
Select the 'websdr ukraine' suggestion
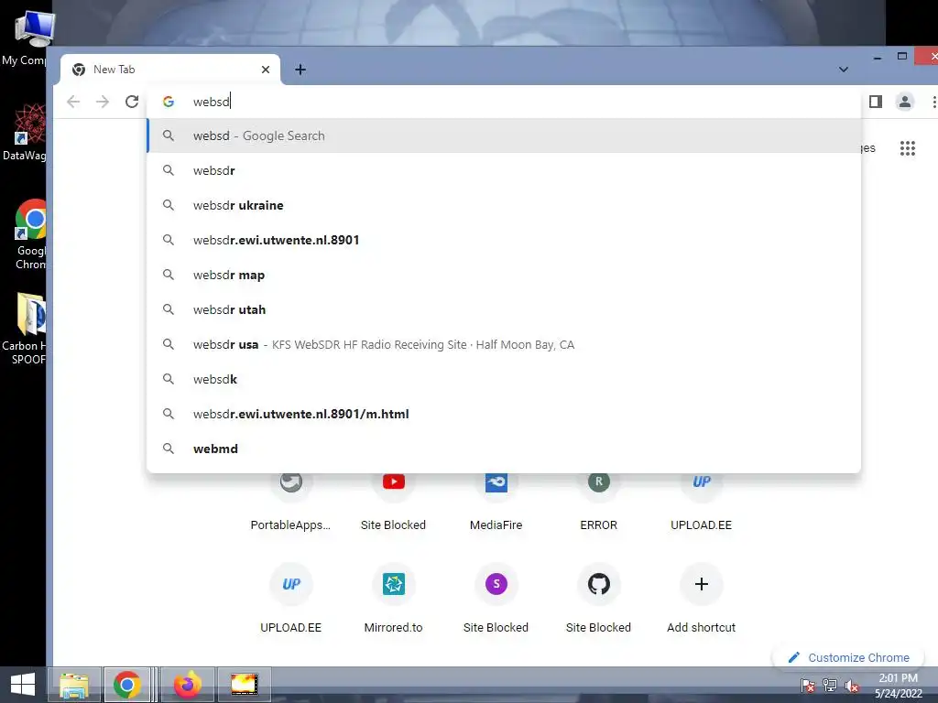click(504, 205)
